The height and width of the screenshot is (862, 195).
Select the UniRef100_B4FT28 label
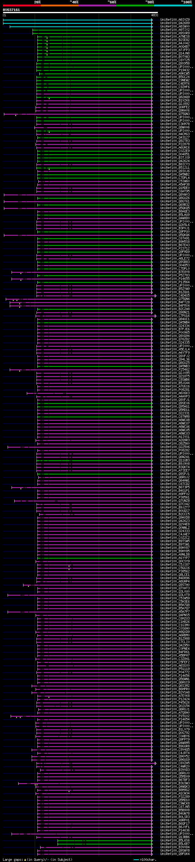[x=175, y=302]
